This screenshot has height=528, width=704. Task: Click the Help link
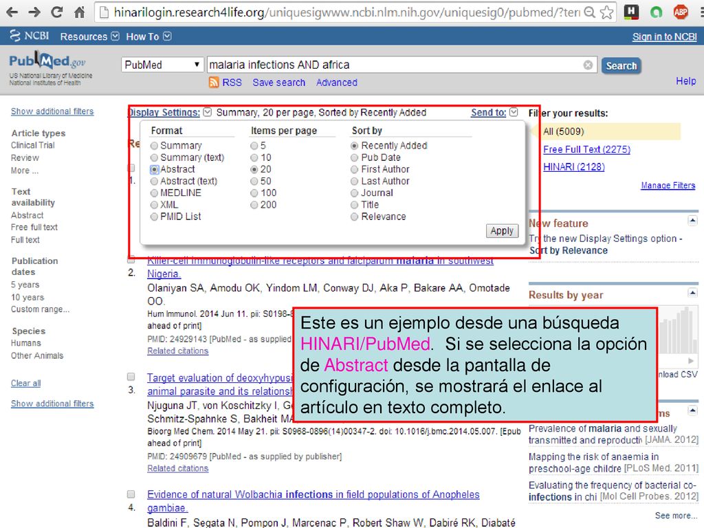coord(686,81)
